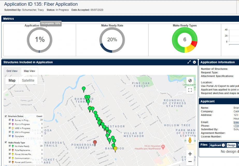Click the yellow MRE in Progress pin icon

tap(13, 129)
